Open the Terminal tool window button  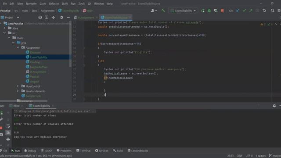tap(83, 151)
